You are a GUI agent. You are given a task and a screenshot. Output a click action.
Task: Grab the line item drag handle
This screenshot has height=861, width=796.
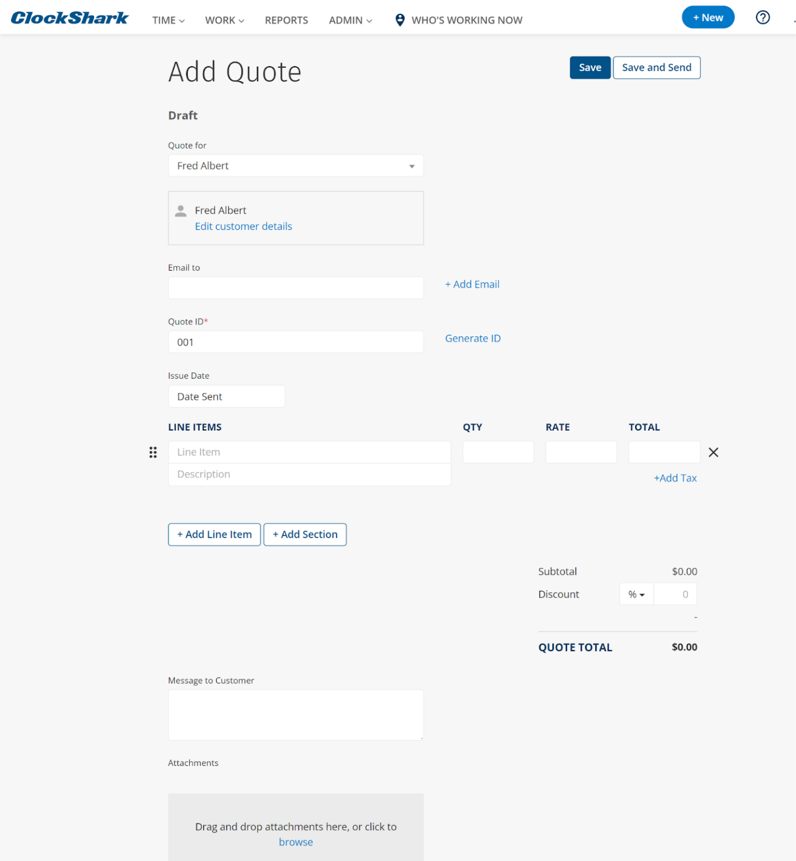[x=153, y=452]
